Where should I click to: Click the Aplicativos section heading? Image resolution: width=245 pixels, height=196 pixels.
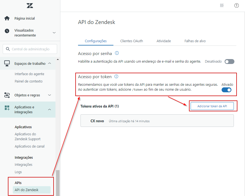click(x=23, y=127)
